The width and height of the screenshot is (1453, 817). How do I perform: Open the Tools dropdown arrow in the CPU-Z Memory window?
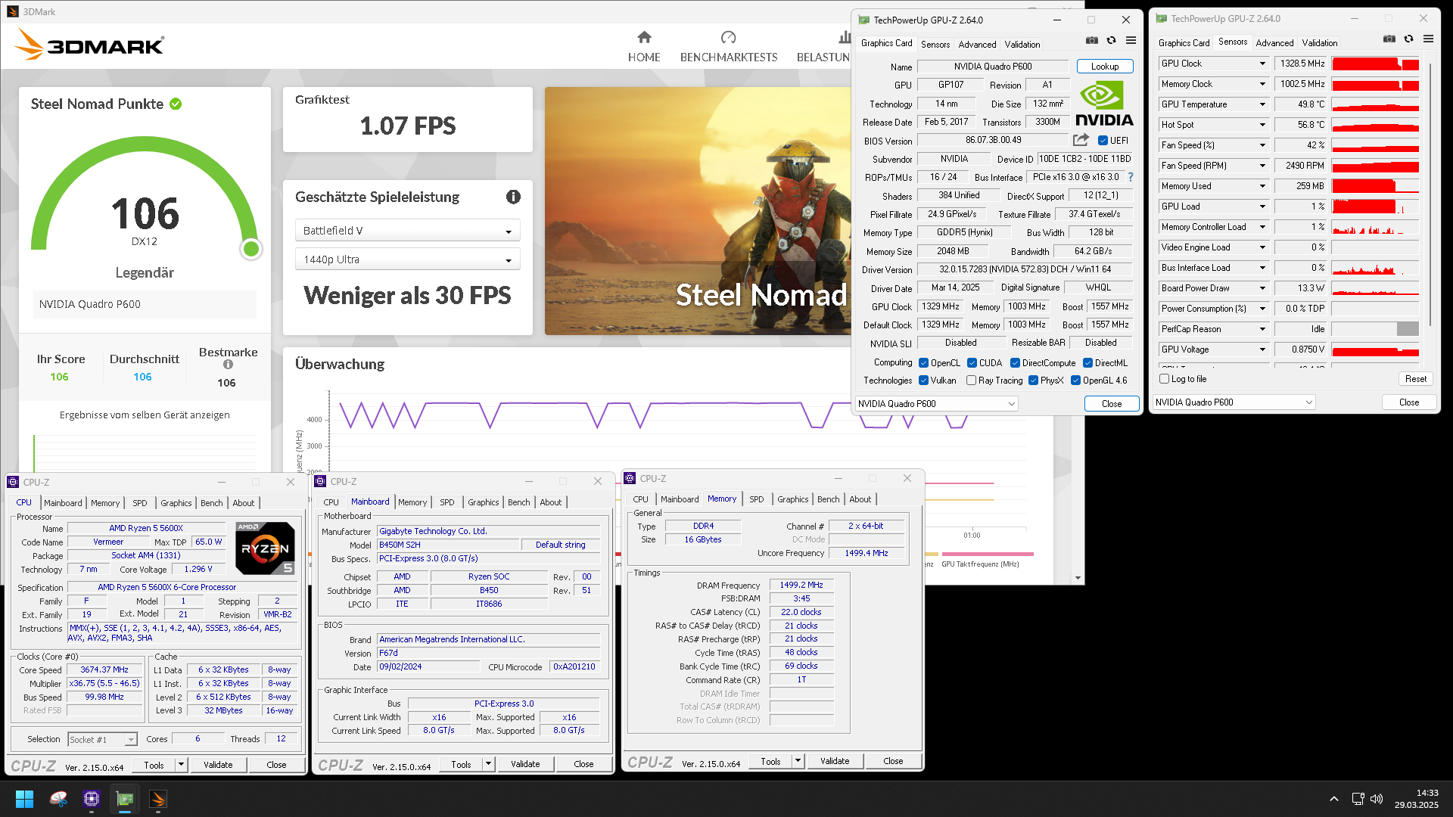pos(798,761)
